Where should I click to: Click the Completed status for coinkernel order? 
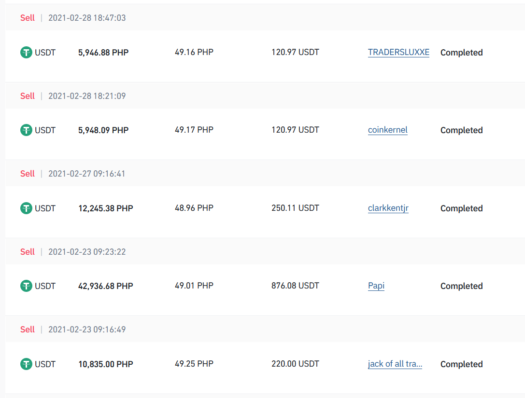click(x=461, y=130)
